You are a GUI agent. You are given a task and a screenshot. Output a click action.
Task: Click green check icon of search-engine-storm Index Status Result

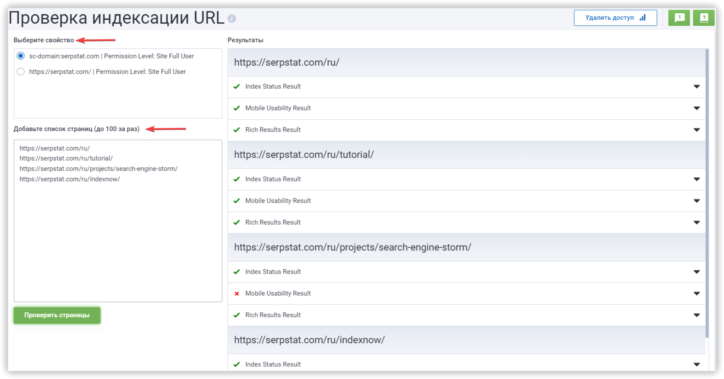[x=237, y=272]
